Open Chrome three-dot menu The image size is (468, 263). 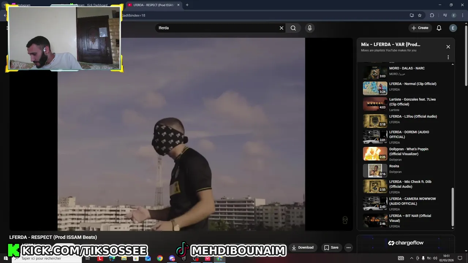[x=463, y=15]
